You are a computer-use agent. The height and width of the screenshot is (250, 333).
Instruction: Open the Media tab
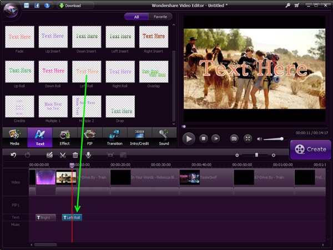click(14, 137)
